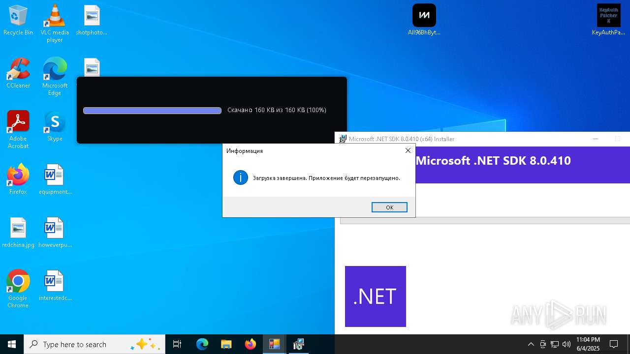Open Skype desktop shortcut
This screenshot has height=354, width=630.
tap(55, 127)
